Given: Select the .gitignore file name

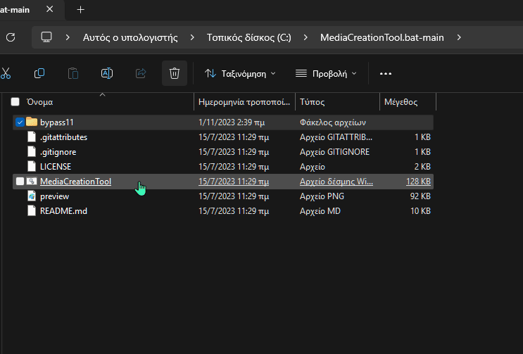Looking at the screenshot, I should tap(58, 152).
